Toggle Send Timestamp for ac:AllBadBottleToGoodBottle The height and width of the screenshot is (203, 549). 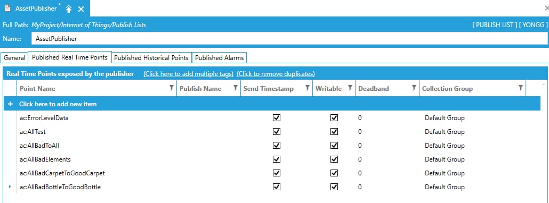(277, 187)
